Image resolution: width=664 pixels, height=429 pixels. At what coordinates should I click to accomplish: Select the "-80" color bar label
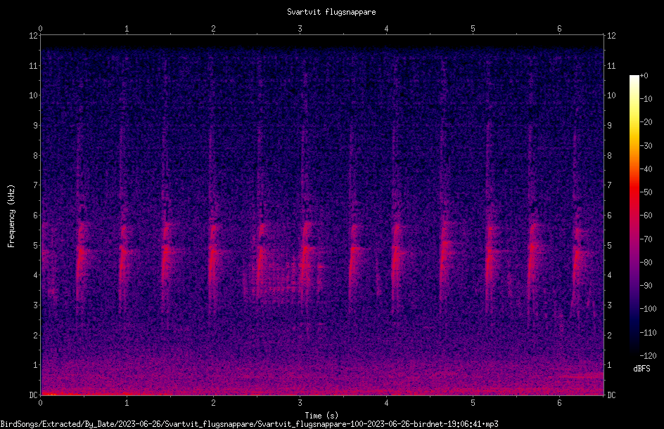(x=646, y=263)
